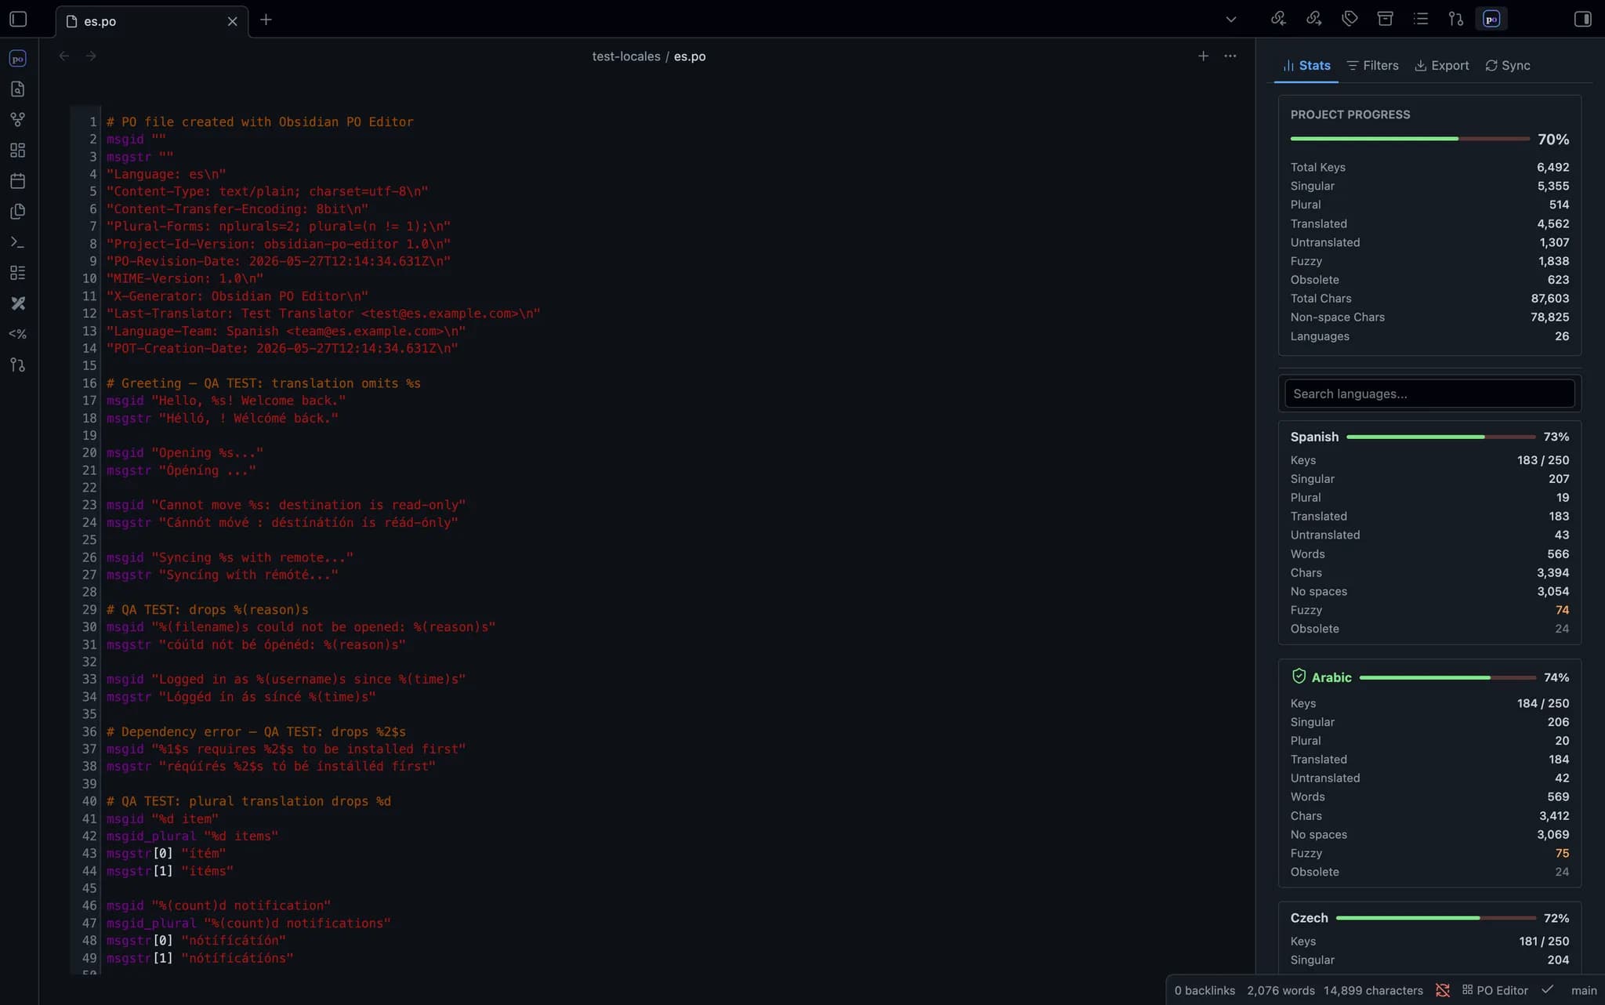Open a new tab with plus button
The height and width of the screenshot is (1005, 1605).
pyautogui.click(x=266, y=20)
